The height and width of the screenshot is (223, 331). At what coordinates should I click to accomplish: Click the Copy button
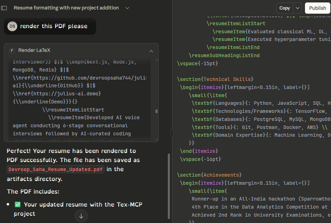point(285,8)
